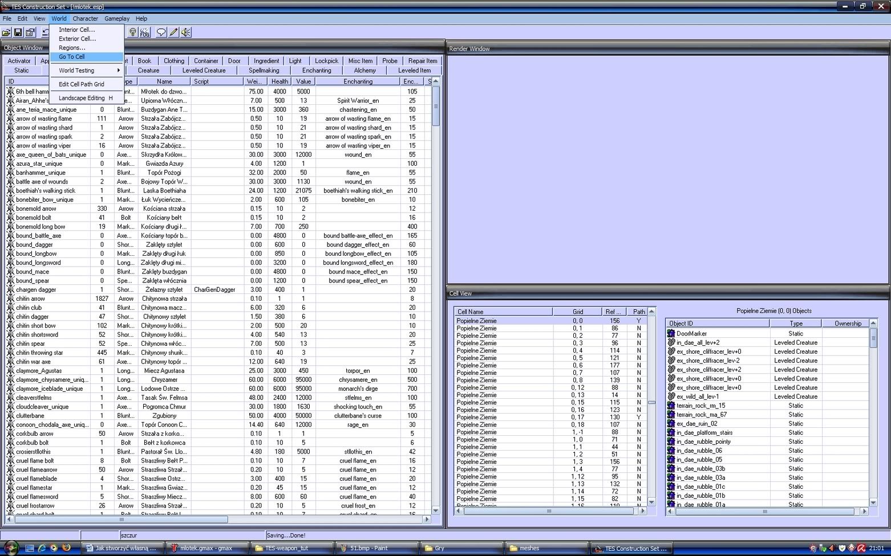Toggle Landscape Editing menu item

point(87,98)
